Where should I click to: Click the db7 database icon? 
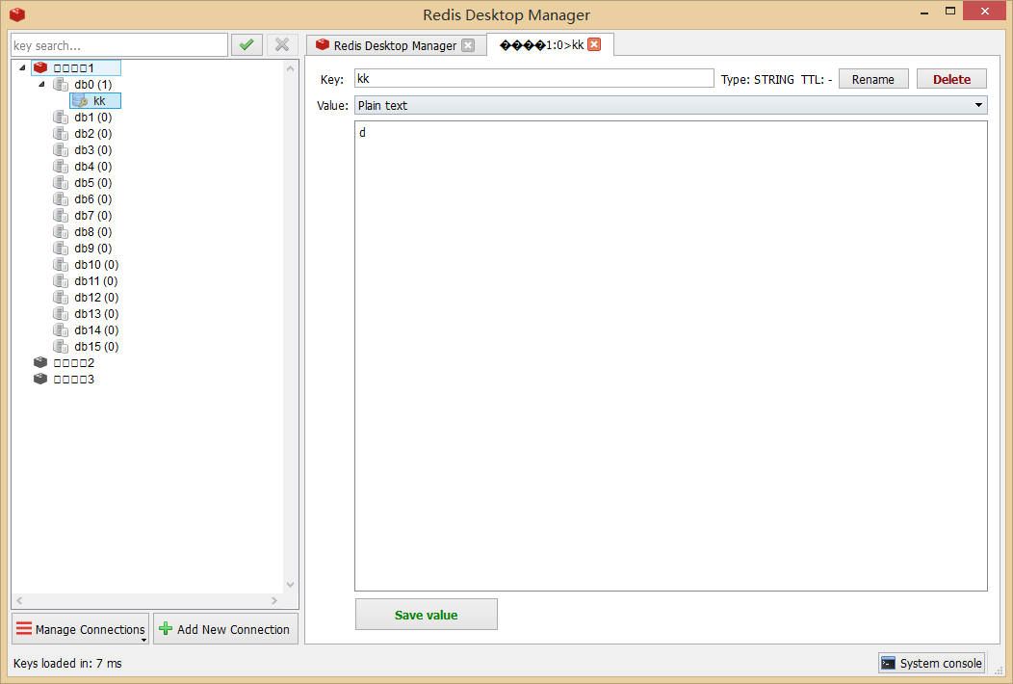(61, 215)
